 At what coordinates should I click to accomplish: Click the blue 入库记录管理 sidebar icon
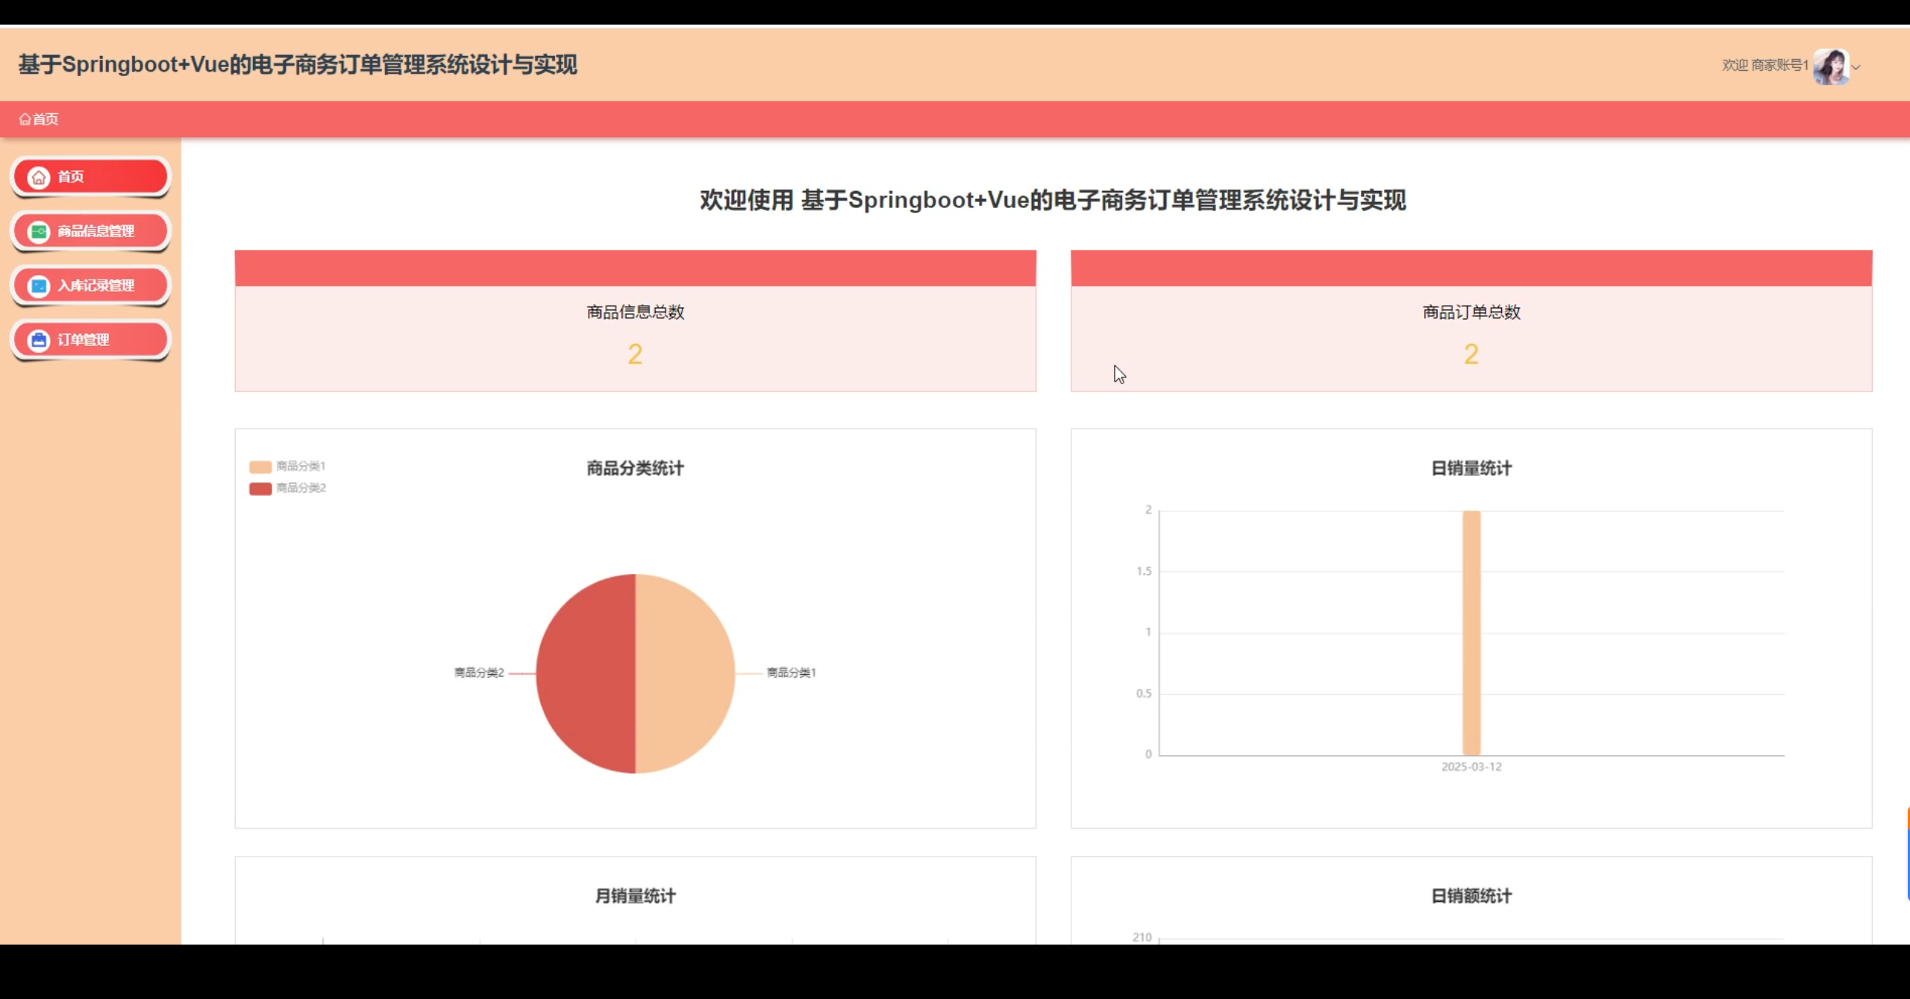coord(39,286)
